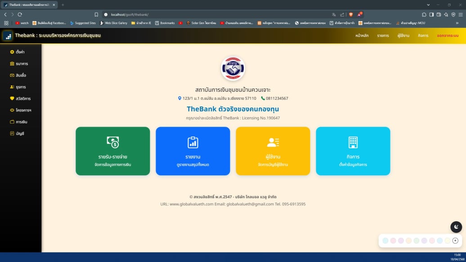The width and height of the screenshot is (466, 262).
Task: Open the watch YouTube bookmark
Action: coord(22,23)
